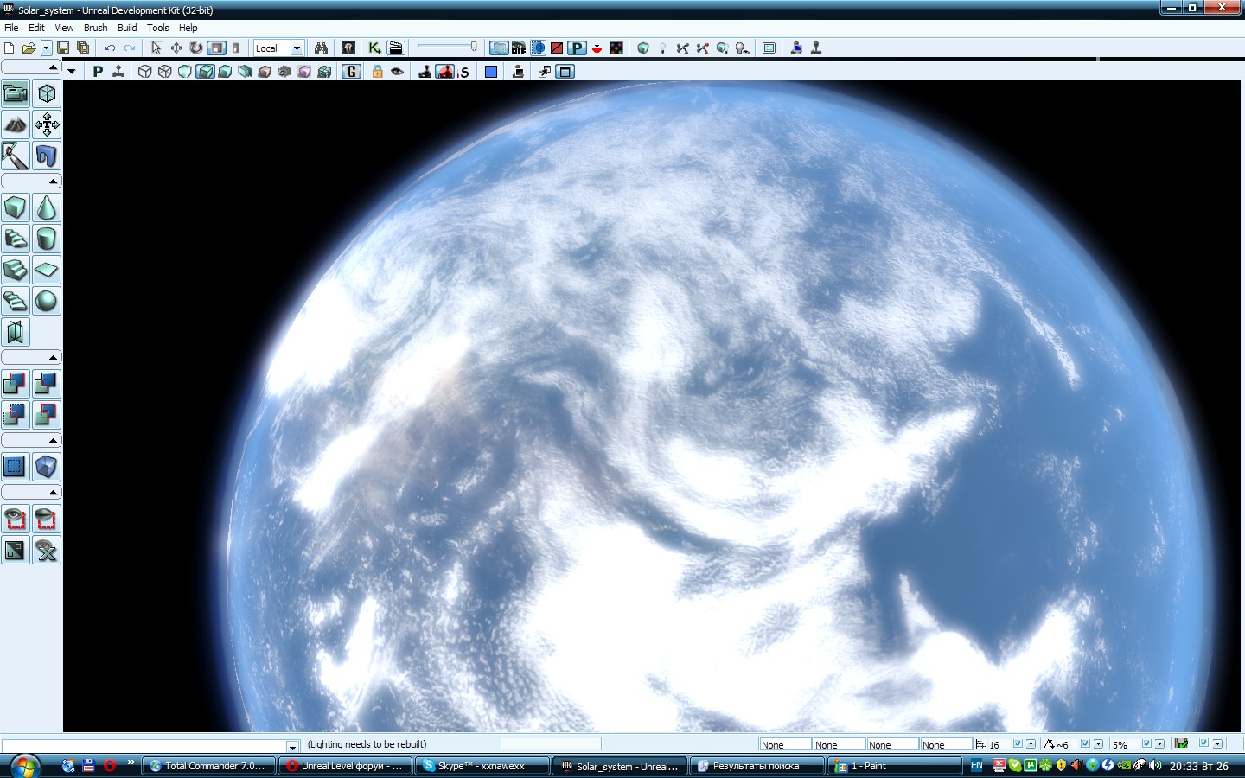Switch to Terrain Editing mode
Viewport: 1245px width, 778px height.
click(16, 124)
